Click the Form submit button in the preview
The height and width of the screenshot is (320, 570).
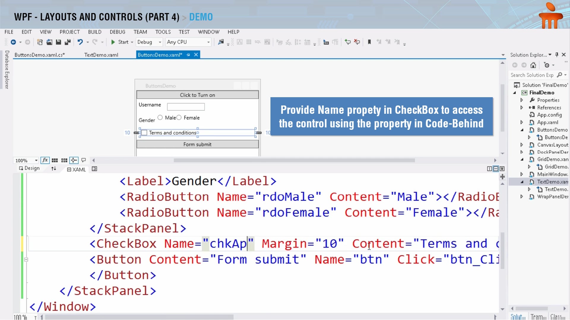[197, 144]
